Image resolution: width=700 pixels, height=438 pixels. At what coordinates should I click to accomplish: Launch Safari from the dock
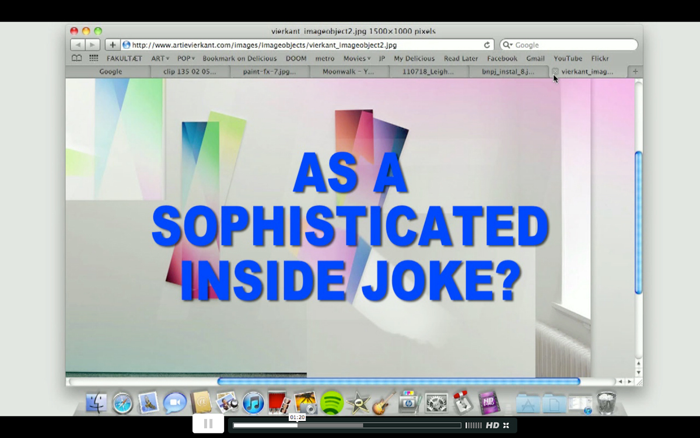[x=123, y=403]
